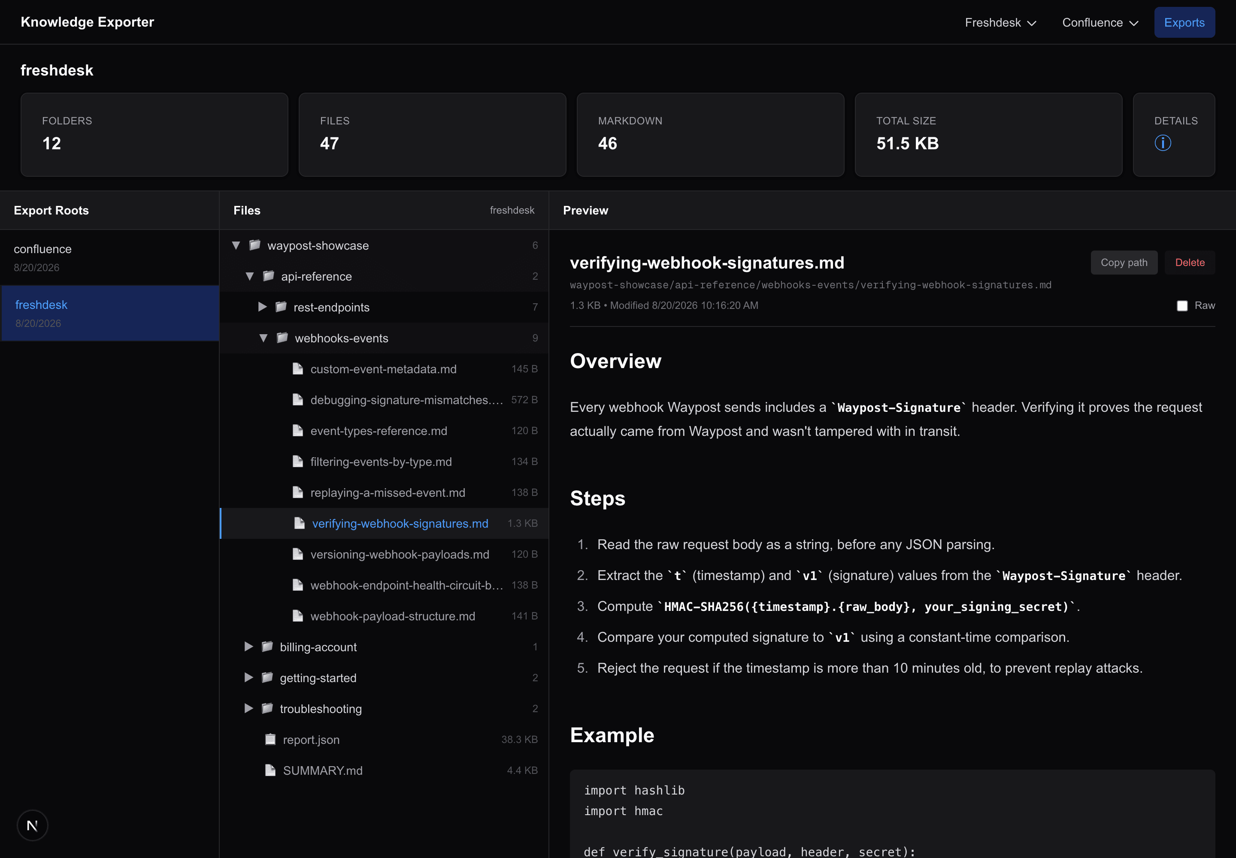Viewport: 1236px width, 858px height.
Task: Expand the getting-started folder arrow
Action: pyautogui.click(x=248, y=677)
